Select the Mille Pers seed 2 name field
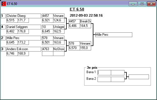 [x=24, y=38]
